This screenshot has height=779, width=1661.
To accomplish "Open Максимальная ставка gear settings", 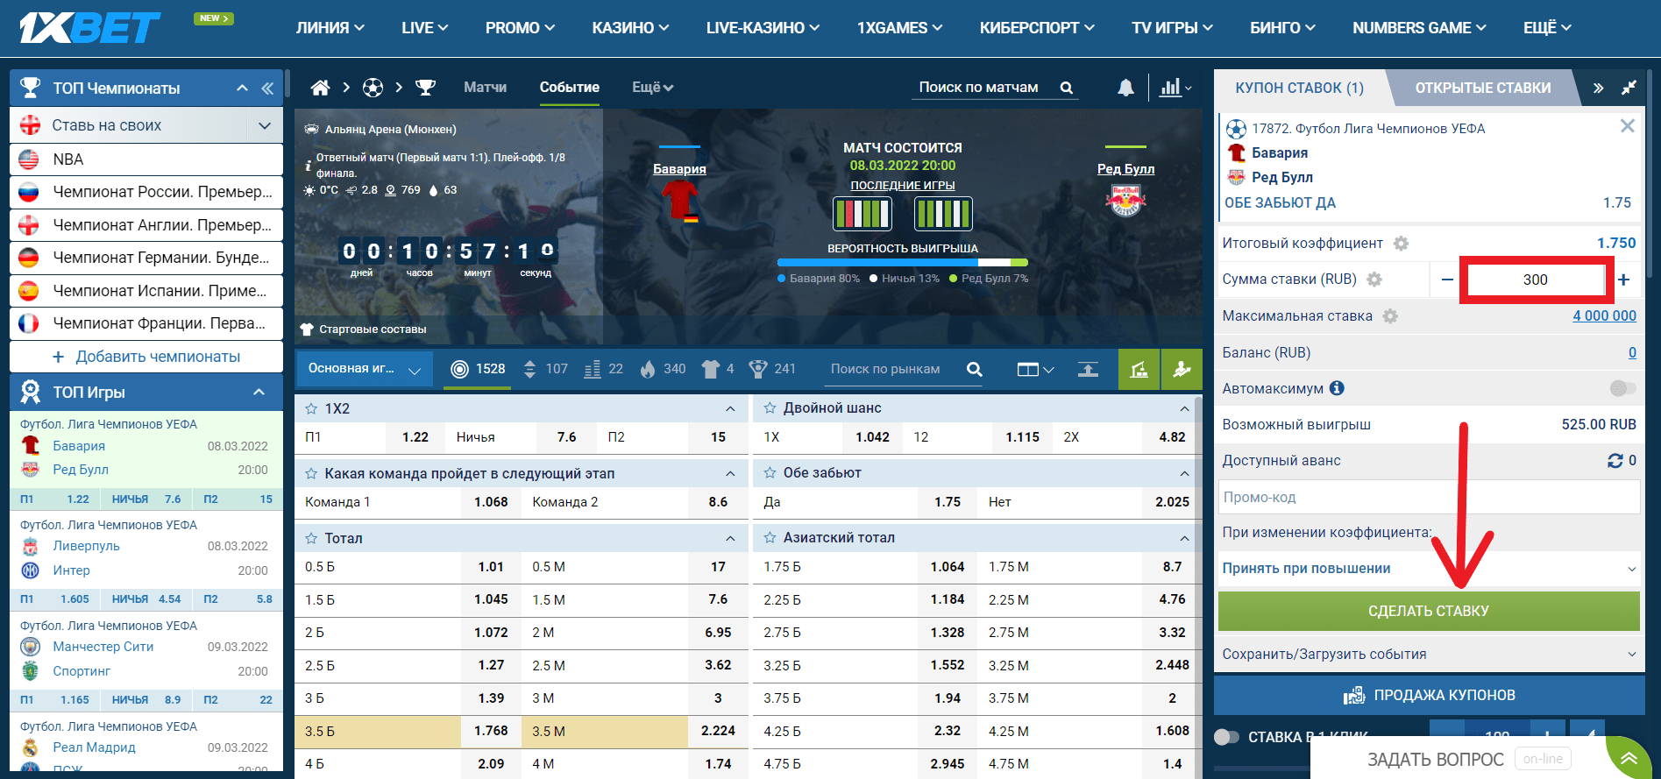I will [1390, 316].
